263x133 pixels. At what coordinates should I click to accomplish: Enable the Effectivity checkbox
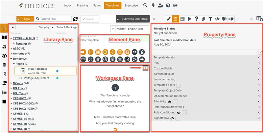(x=175, y=101)
